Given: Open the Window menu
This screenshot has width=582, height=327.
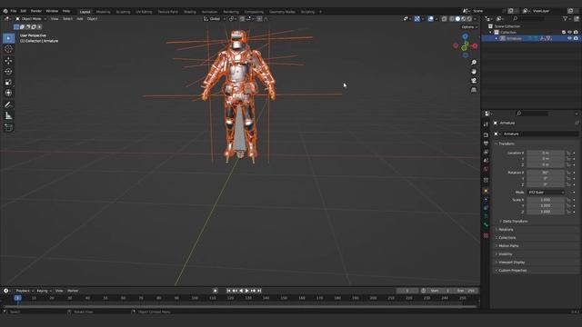Looking at the screenshot, I should coord(52,11).
